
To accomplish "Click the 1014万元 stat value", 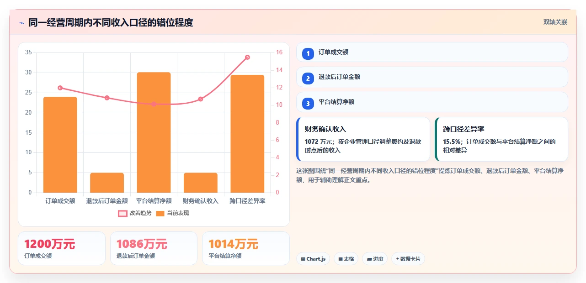I will point(233,244).
